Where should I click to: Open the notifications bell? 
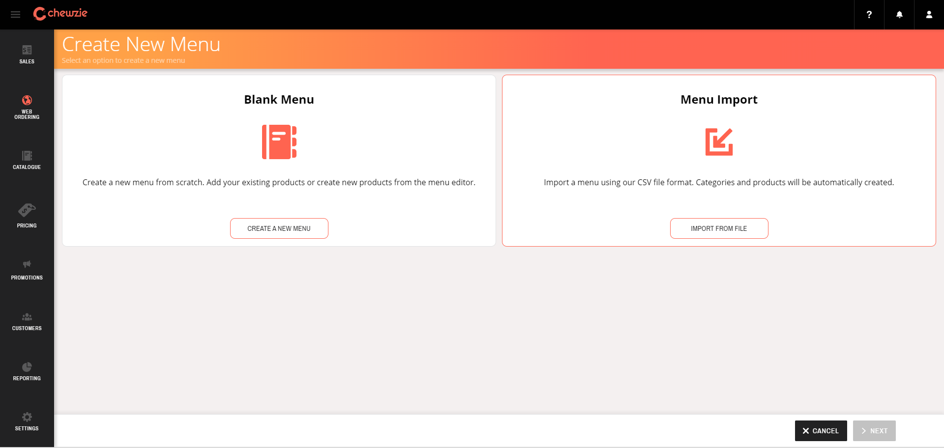point(899,15)
